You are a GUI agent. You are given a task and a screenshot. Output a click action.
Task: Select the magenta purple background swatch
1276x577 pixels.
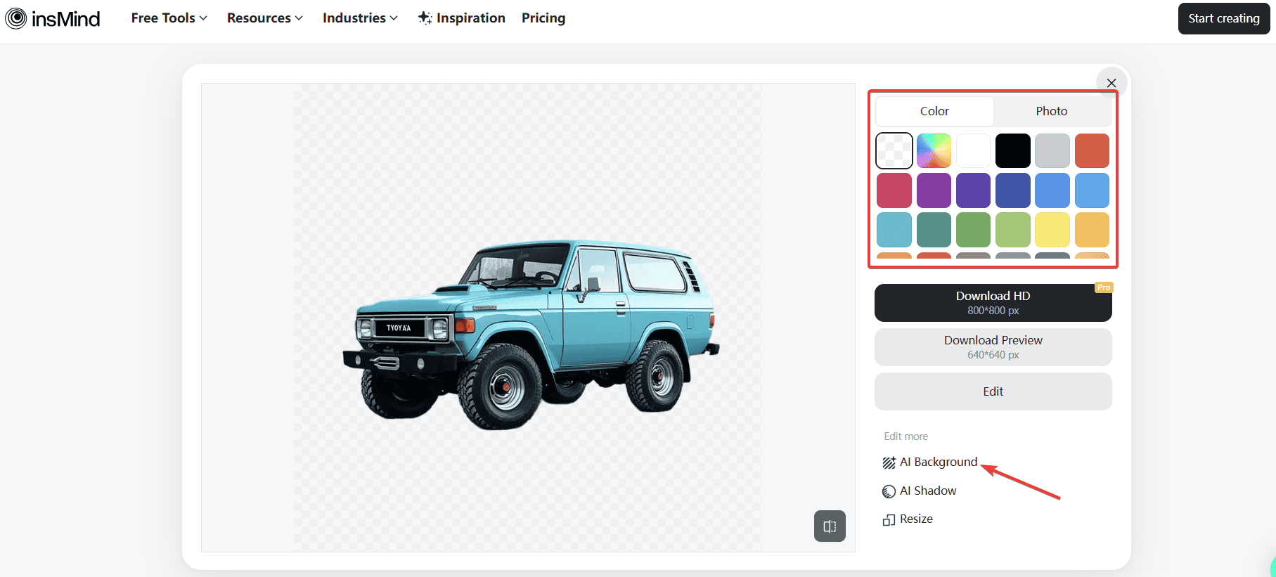point(934,190)
